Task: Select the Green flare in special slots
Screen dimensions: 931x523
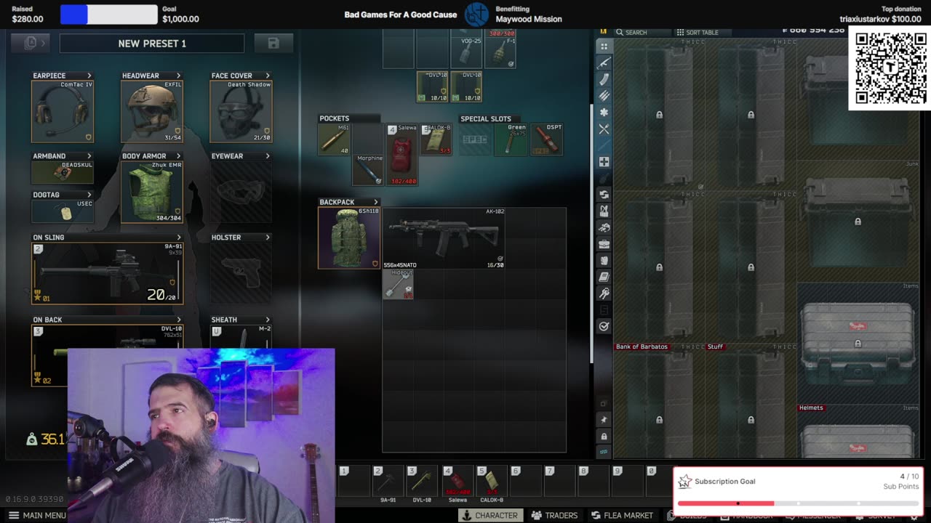Action: (511, 139)
